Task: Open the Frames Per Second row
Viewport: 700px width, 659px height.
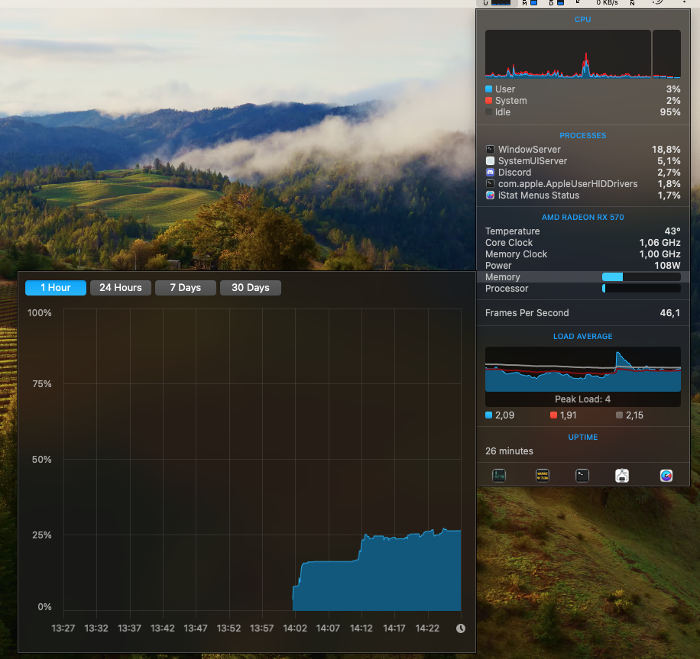Action: (x=582, y=313)
